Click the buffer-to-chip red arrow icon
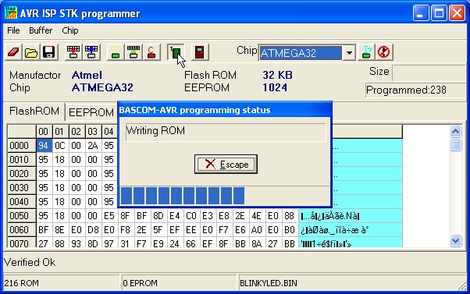This screenshot has height=294, width=470. (x=73, y=52)
